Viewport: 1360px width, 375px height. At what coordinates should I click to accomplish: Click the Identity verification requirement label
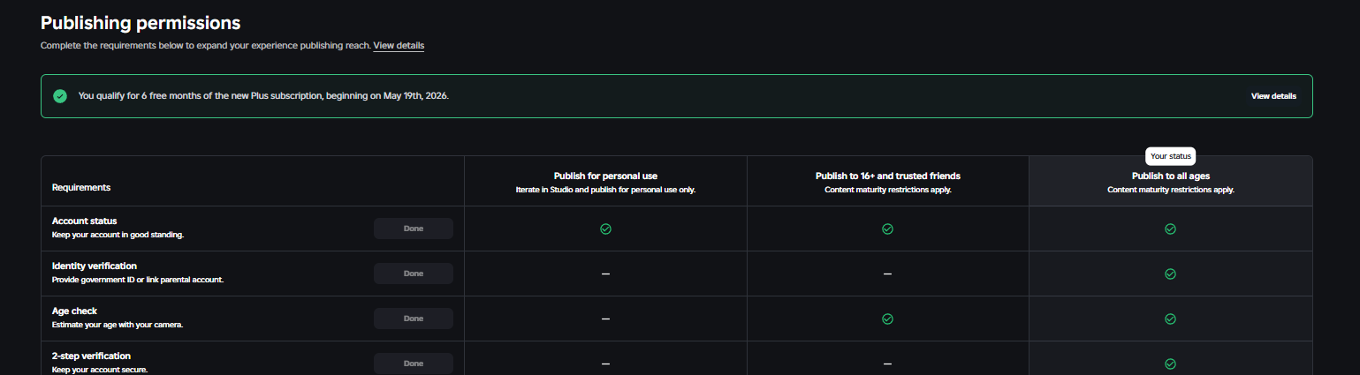coord(95,266)
